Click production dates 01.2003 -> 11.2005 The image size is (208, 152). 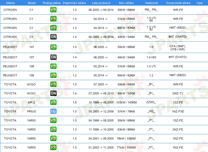pyautogui.click(x=101, y=147)
